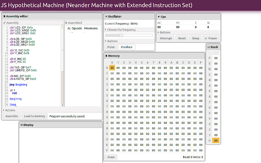This screenshot has width=261, height=163.
Task: Click stack cell value at position F
Action: click(x=216, y=58)
